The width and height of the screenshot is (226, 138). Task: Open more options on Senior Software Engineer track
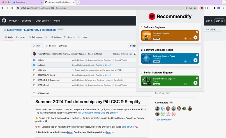pos(190,84)
